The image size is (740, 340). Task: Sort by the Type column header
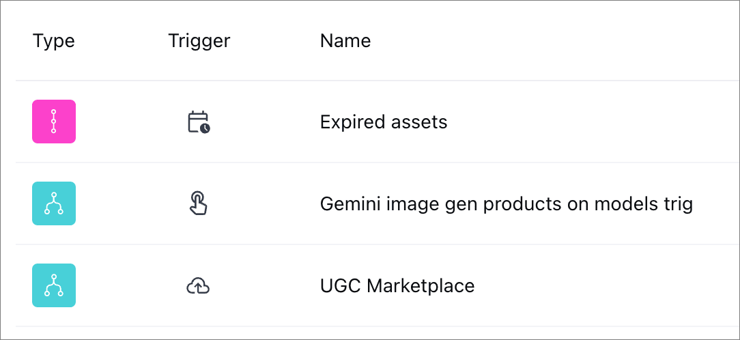coord(53,41)
